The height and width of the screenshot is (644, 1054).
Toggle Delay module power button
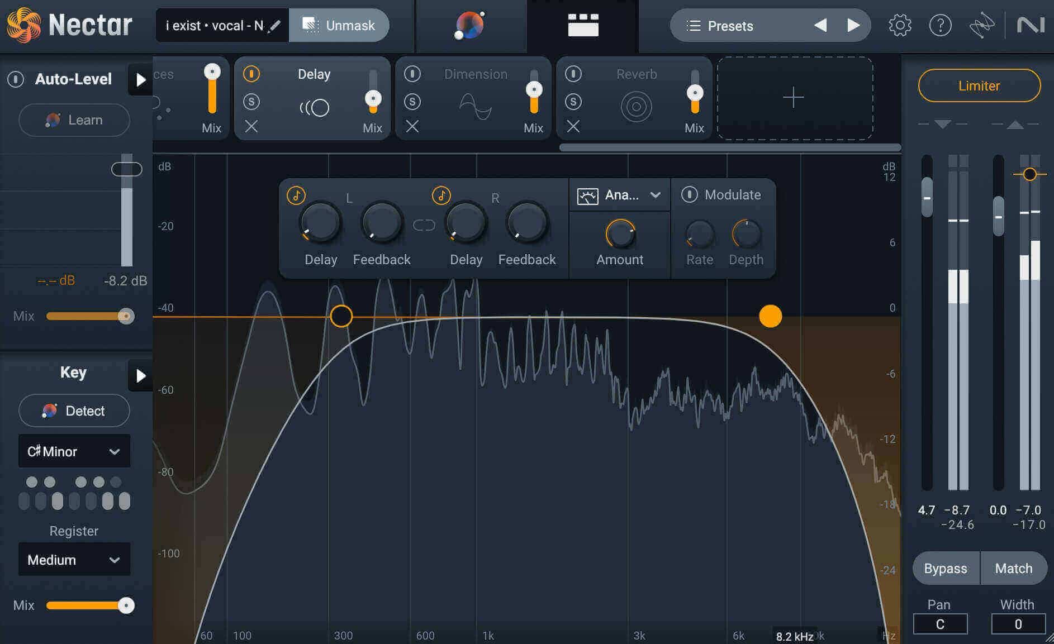tap(251, 74)
